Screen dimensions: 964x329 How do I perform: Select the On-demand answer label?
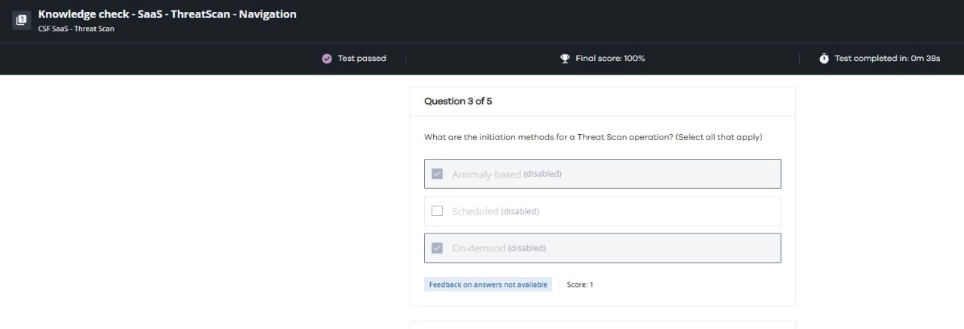click(x=479, y=248)
